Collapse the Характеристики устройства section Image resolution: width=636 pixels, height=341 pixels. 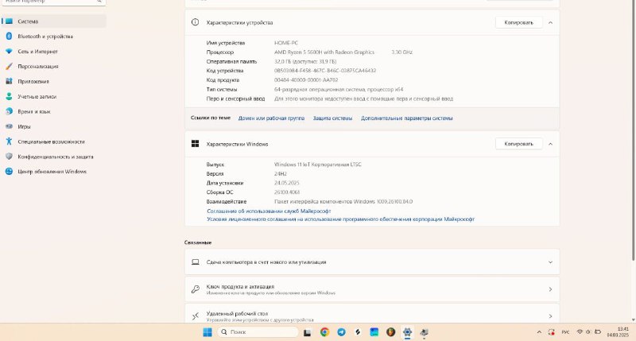(550, 23)
